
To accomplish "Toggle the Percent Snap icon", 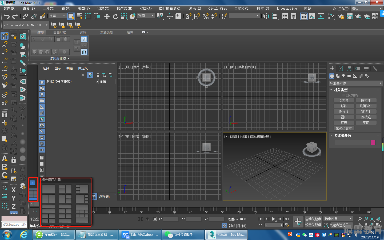I will 206,17.
